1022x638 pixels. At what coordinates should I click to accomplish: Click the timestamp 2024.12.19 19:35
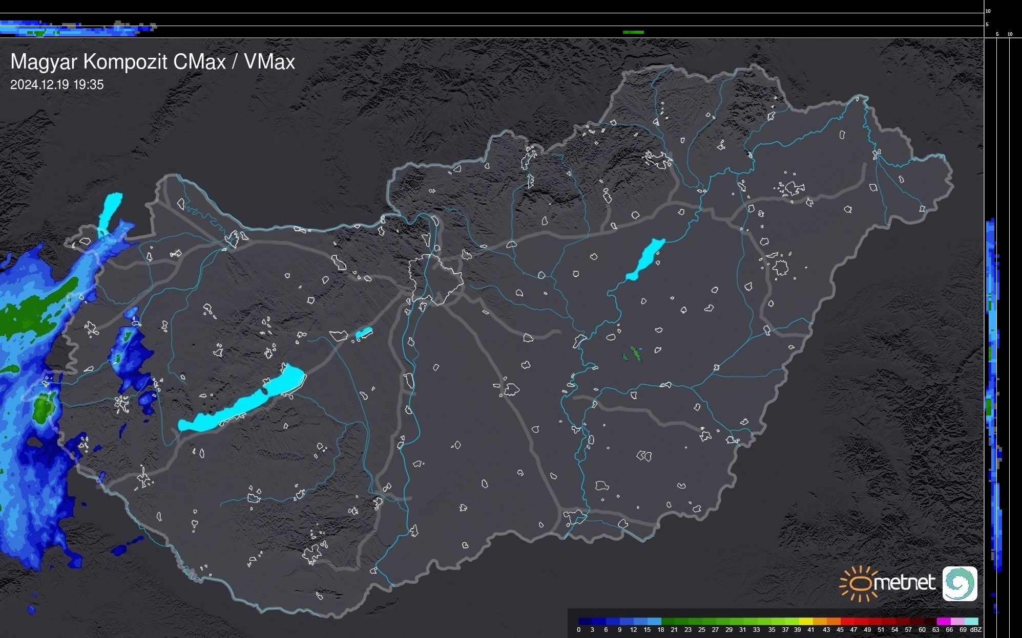[57, 85]
